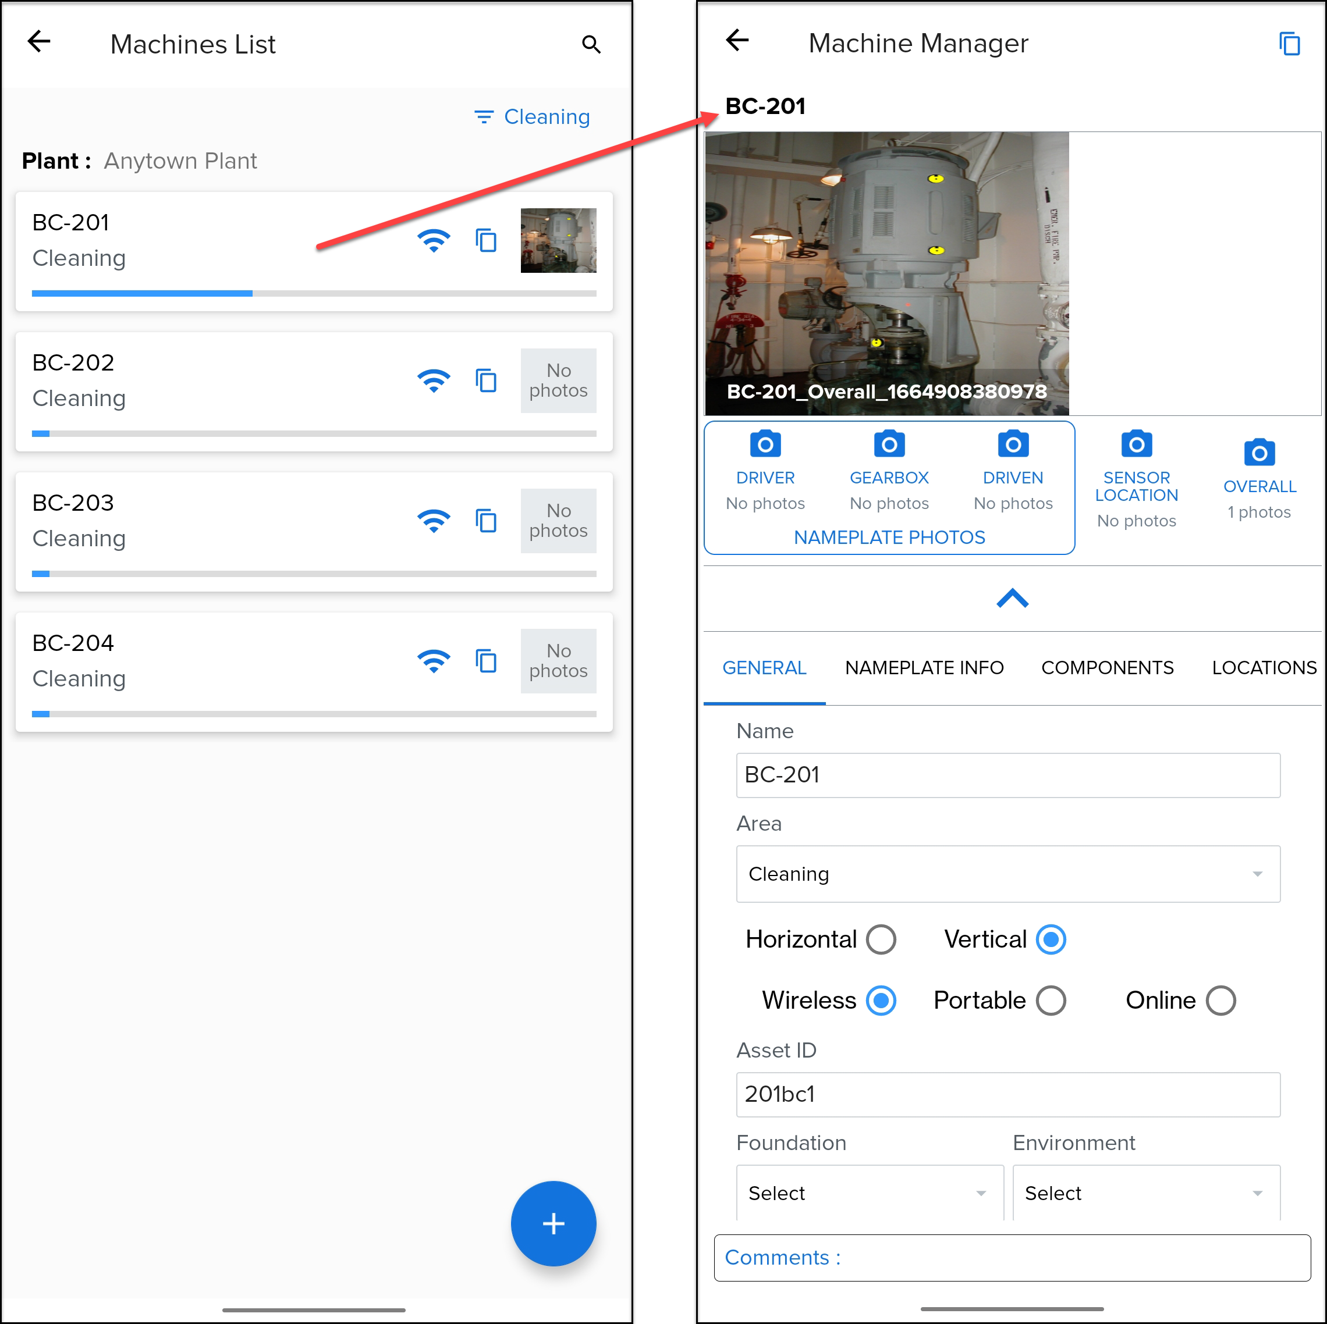Click the NAMEPLATE PHOTOS label
This screenshot has width=1327, height=1324.
[889, 538]
